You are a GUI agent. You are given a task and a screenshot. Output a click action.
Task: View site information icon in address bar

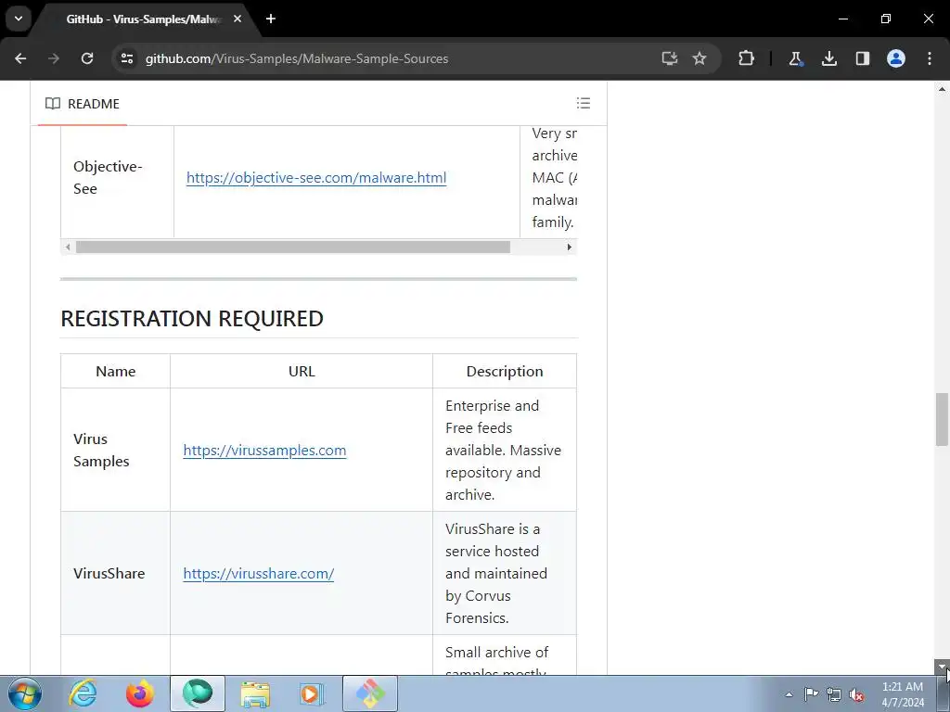point(127,58)
